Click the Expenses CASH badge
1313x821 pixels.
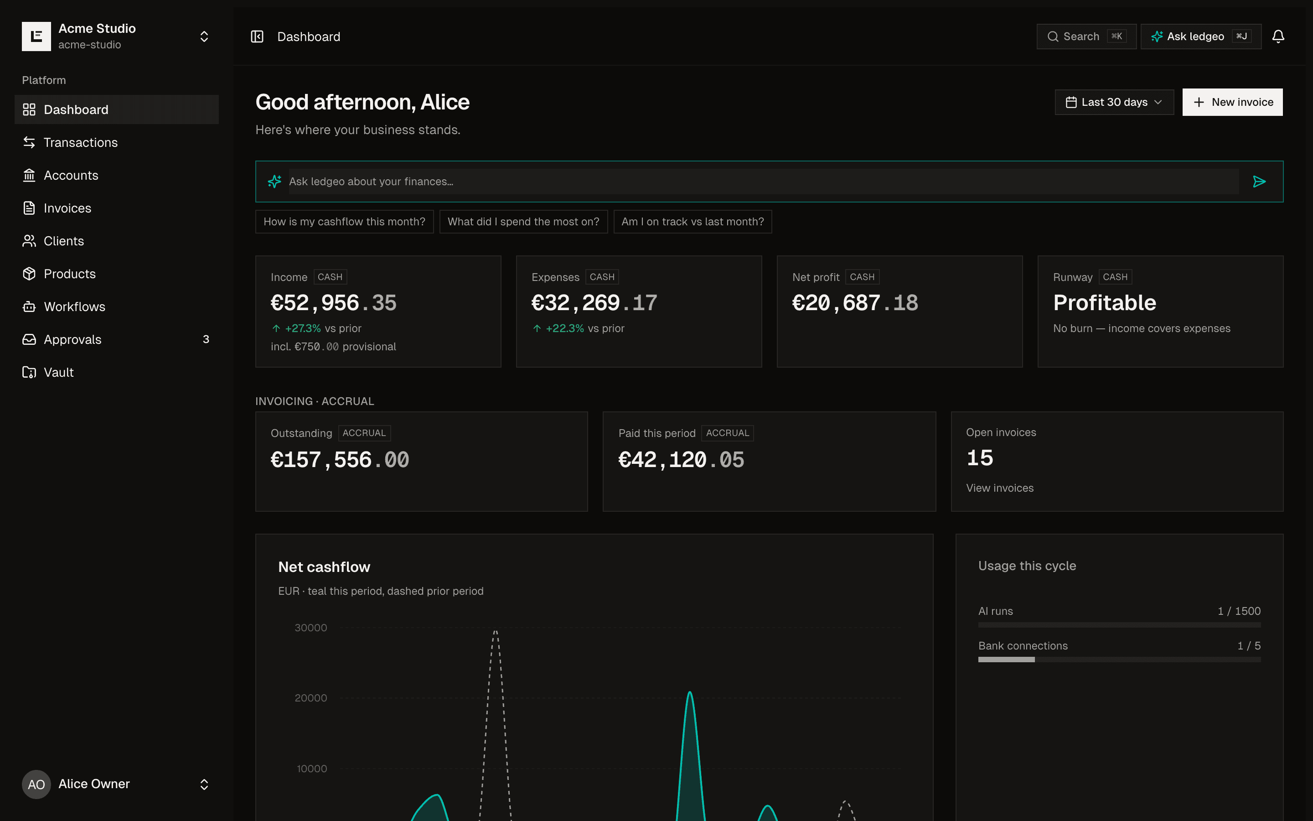click(602, 277)
